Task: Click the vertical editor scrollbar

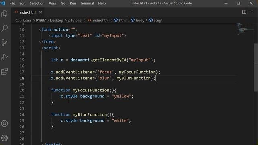Action: click(256, 67)
